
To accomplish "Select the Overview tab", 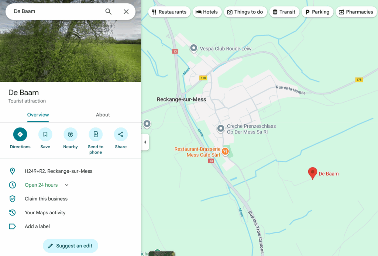I will point(38,115).
